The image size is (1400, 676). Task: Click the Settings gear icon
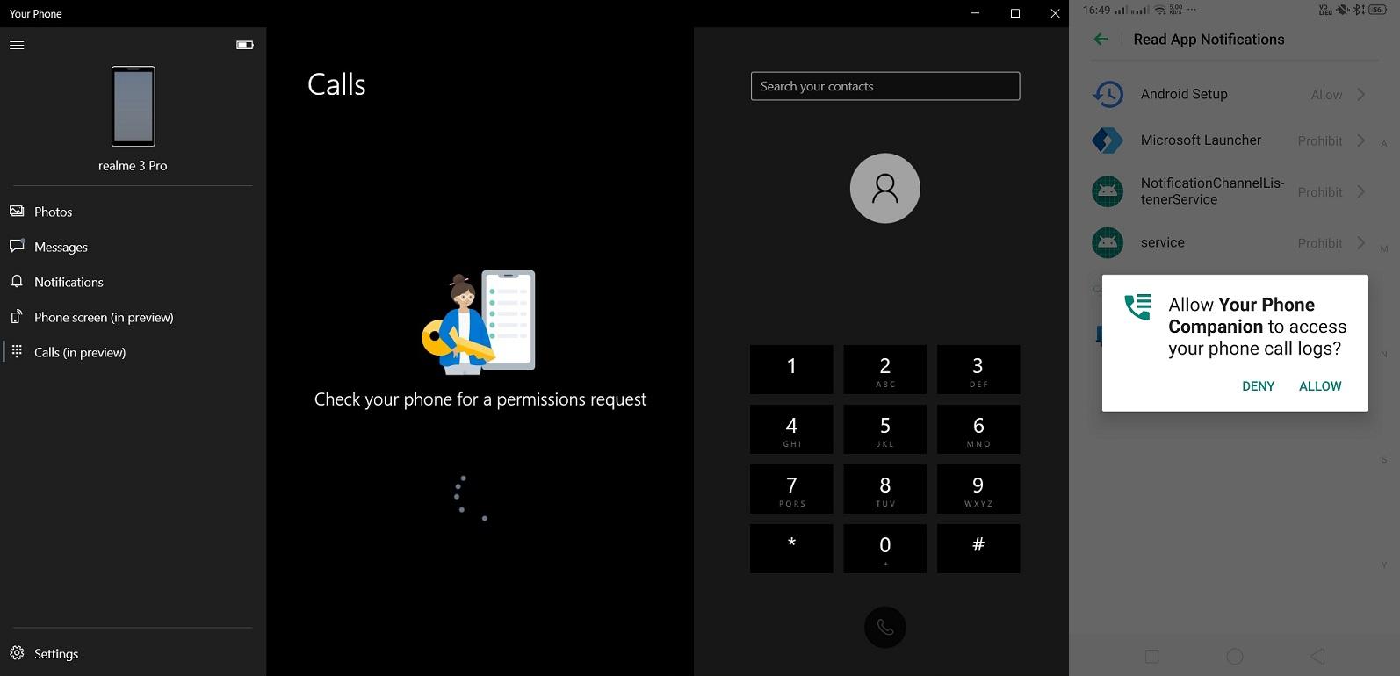coord(17,653)
